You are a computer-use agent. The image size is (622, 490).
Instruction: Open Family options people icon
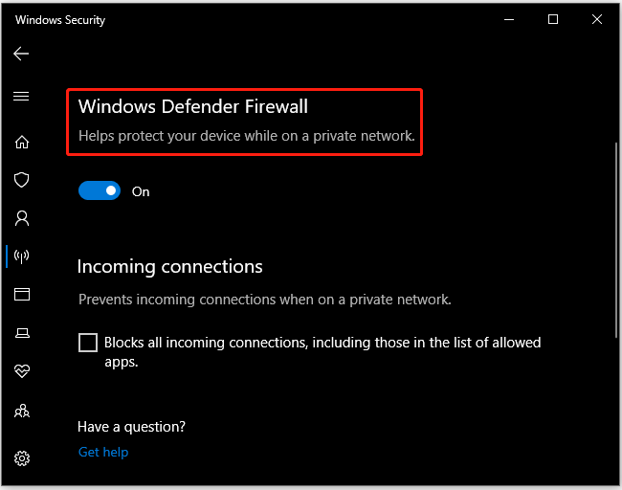coord(22,411)
